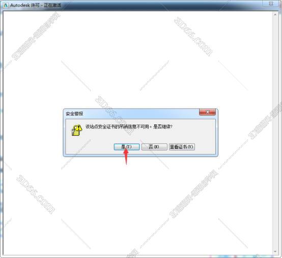Click the 安全警报 dialog title text
This screenshot has height=258, width=282.
[74, 114]
